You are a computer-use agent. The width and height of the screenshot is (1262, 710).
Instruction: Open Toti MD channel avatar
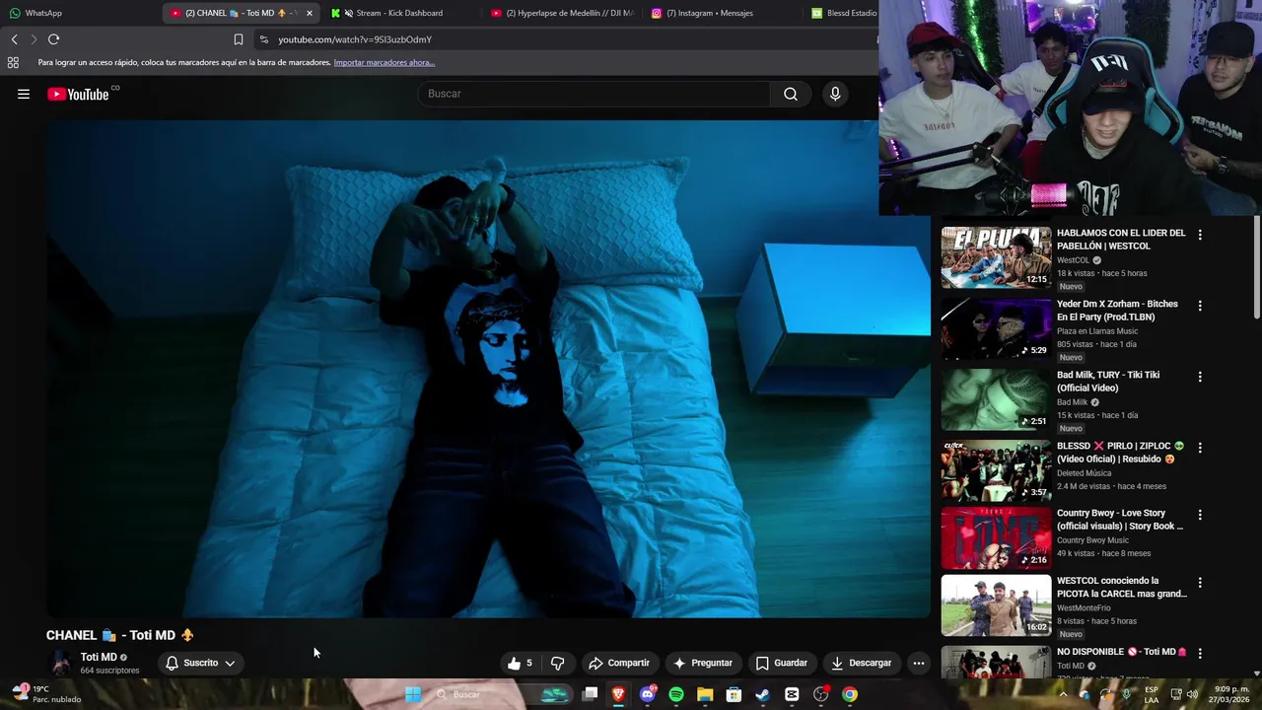(61, 663)
